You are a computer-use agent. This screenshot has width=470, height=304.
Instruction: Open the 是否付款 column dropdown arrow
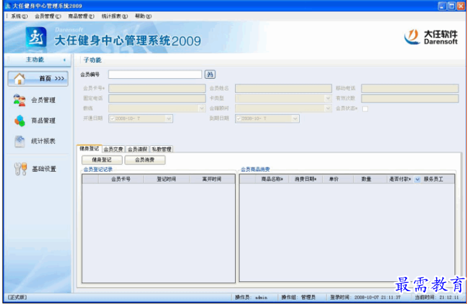pos(417,179)
